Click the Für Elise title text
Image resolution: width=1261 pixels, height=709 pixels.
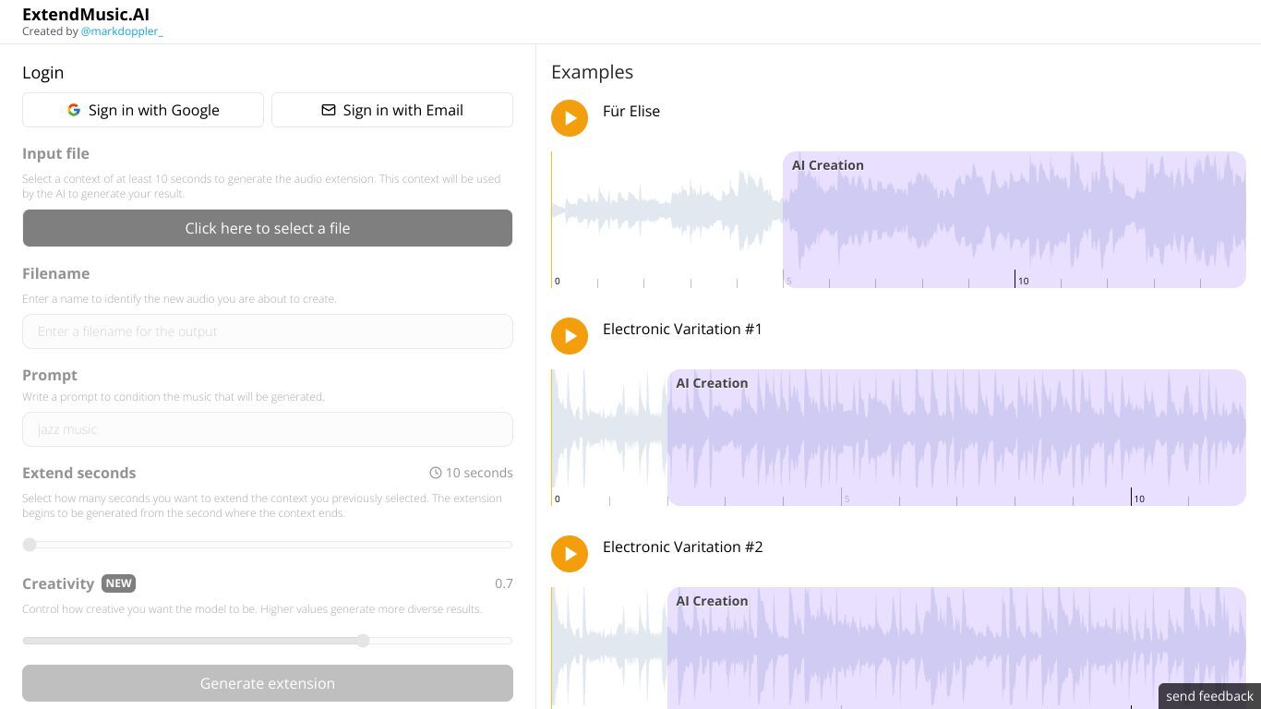point(631,111)
